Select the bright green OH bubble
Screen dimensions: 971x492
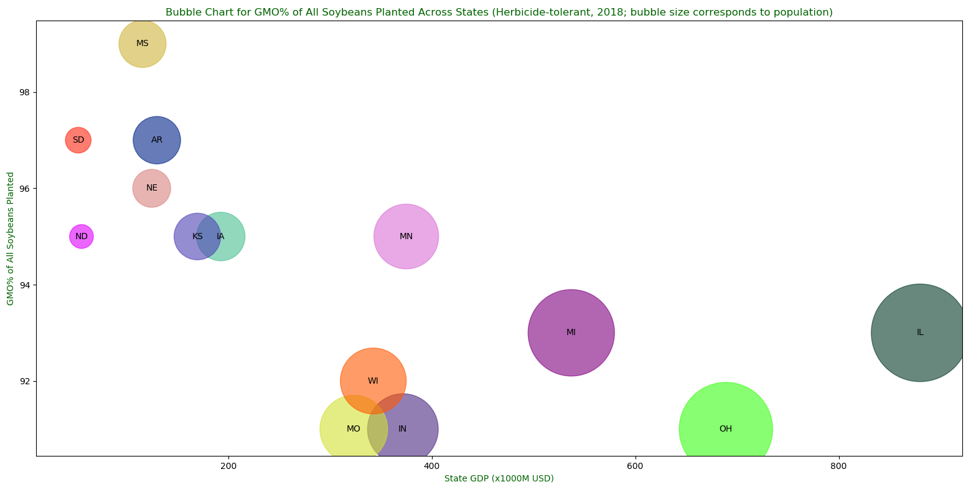point(725,429)
